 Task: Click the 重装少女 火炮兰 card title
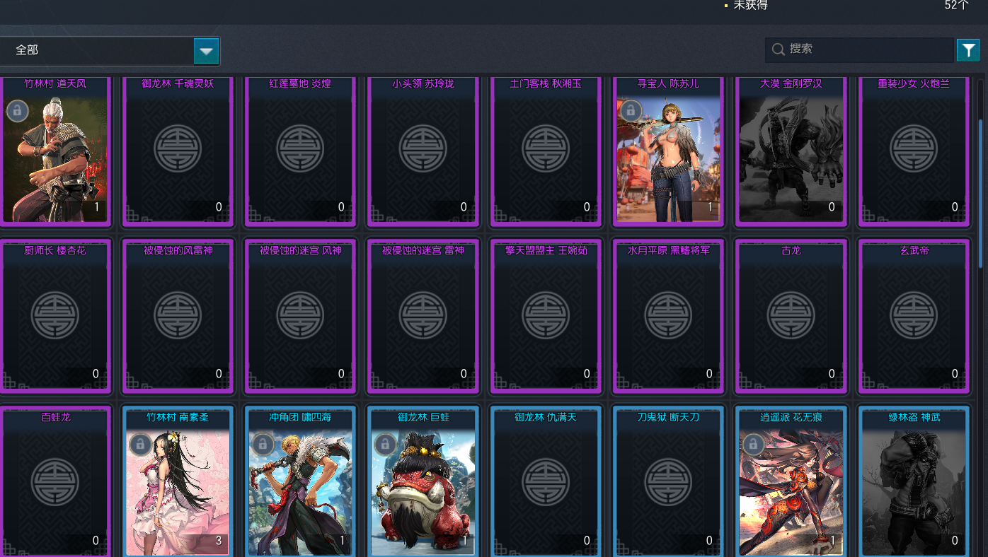(914, 83)
